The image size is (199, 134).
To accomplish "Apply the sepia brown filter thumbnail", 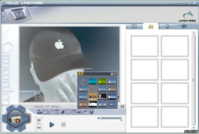I will [x=83, y=104].
